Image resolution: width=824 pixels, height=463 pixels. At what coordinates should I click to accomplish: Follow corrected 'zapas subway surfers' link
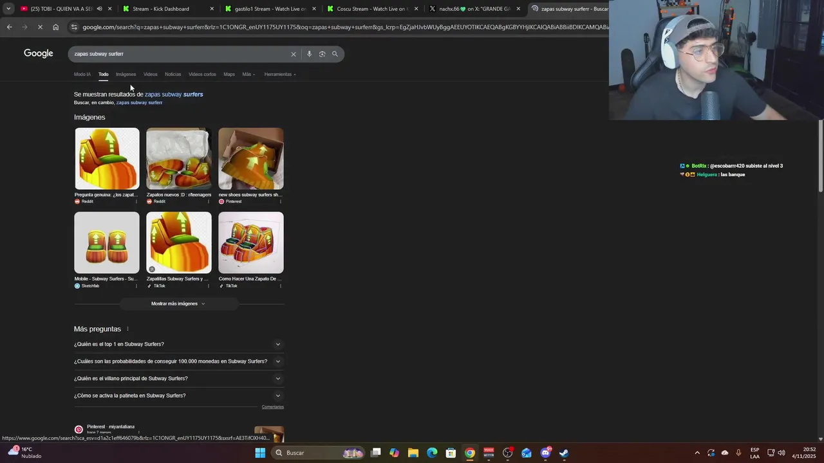[174, 95]
